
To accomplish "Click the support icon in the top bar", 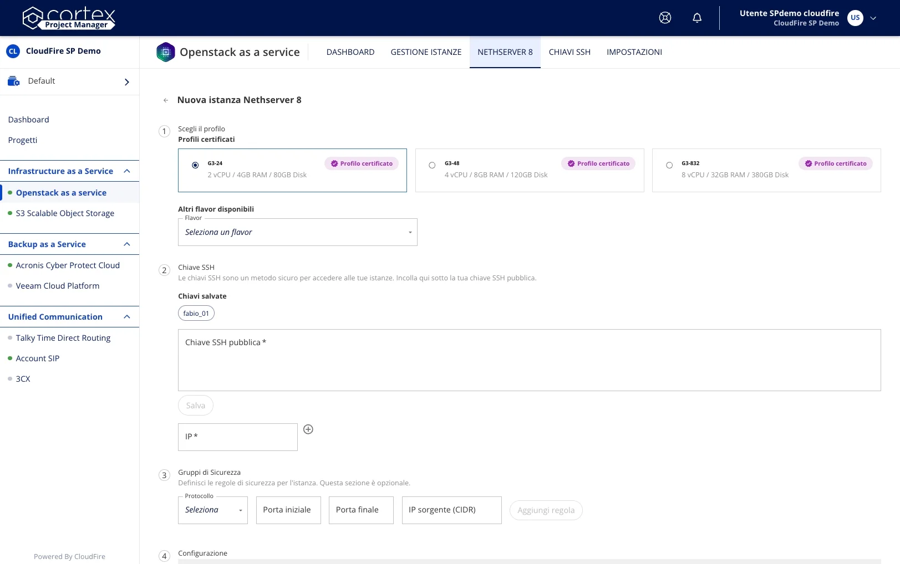I will pyautogui.click(x=665, y=17).
